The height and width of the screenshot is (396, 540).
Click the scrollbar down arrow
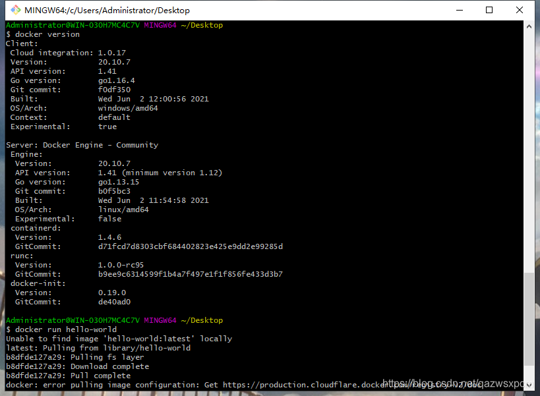pyautogui.click(x=529, y=385)
